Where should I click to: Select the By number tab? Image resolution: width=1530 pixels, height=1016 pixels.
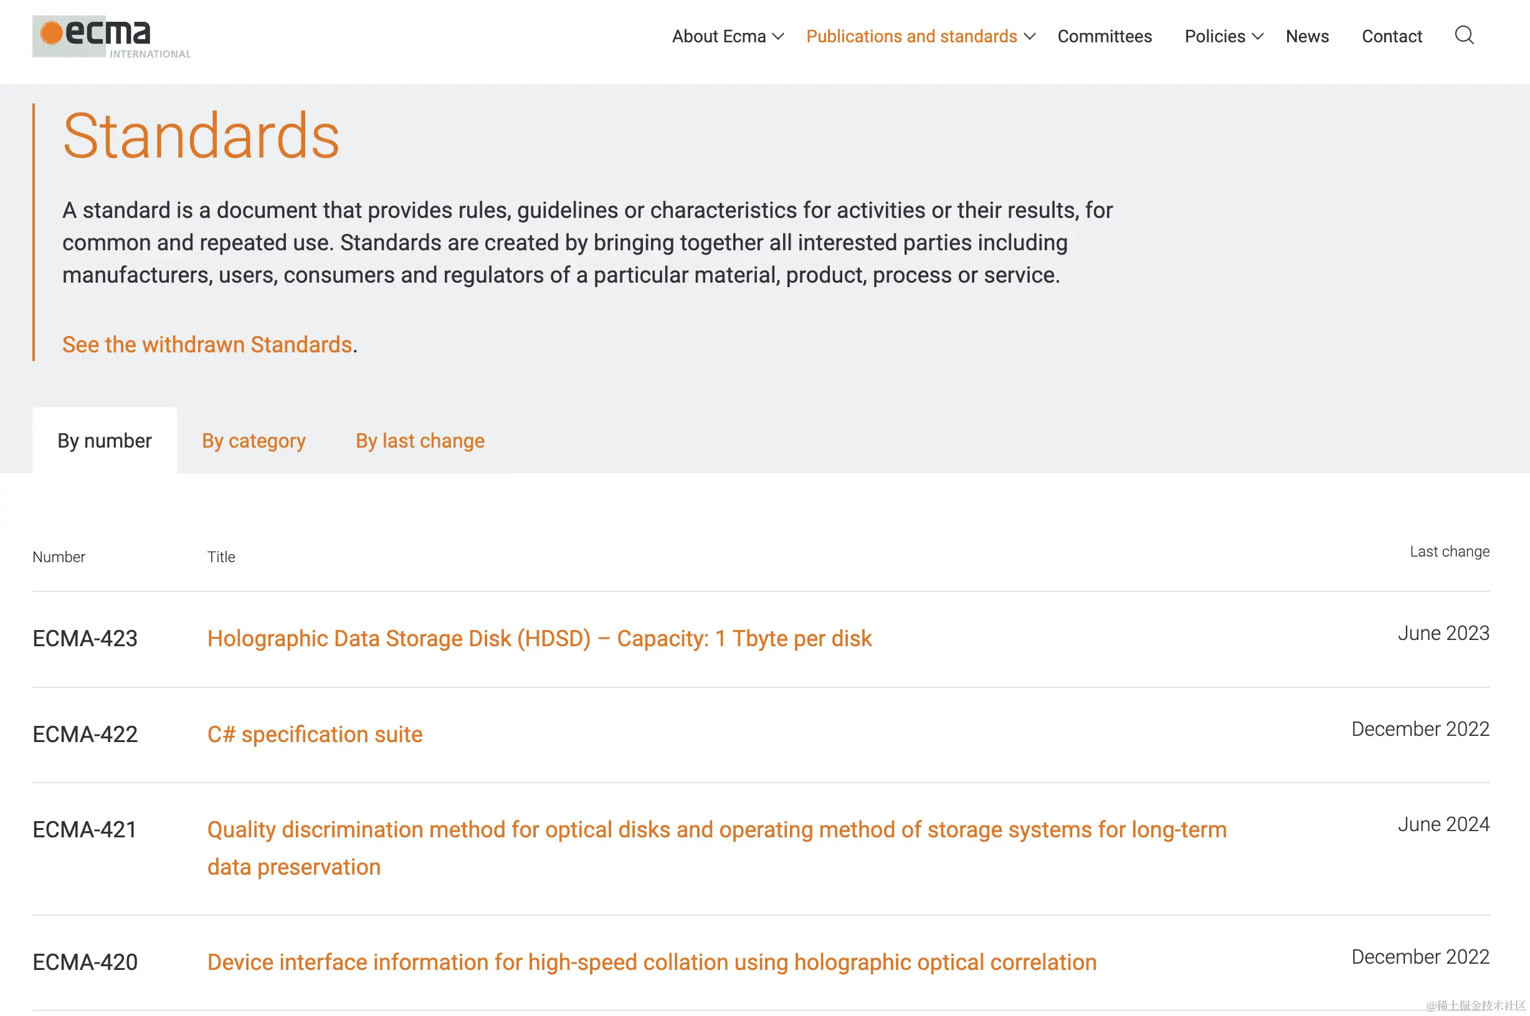(x=105, y=441)
